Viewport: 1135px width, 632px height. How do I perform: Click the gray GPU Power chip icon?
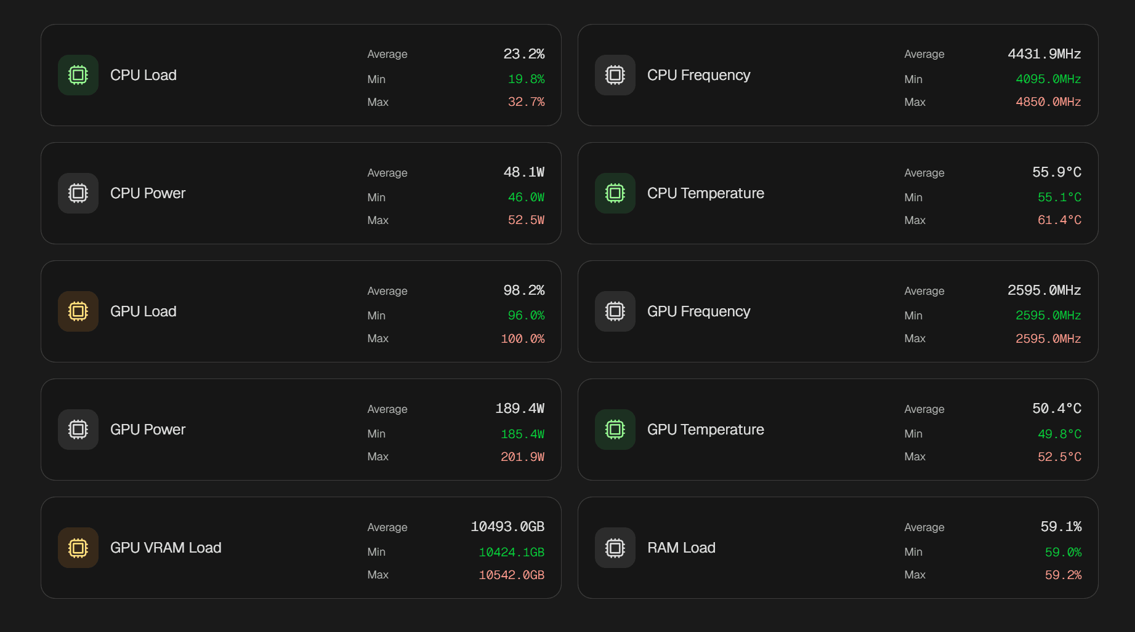coord(78,430)
